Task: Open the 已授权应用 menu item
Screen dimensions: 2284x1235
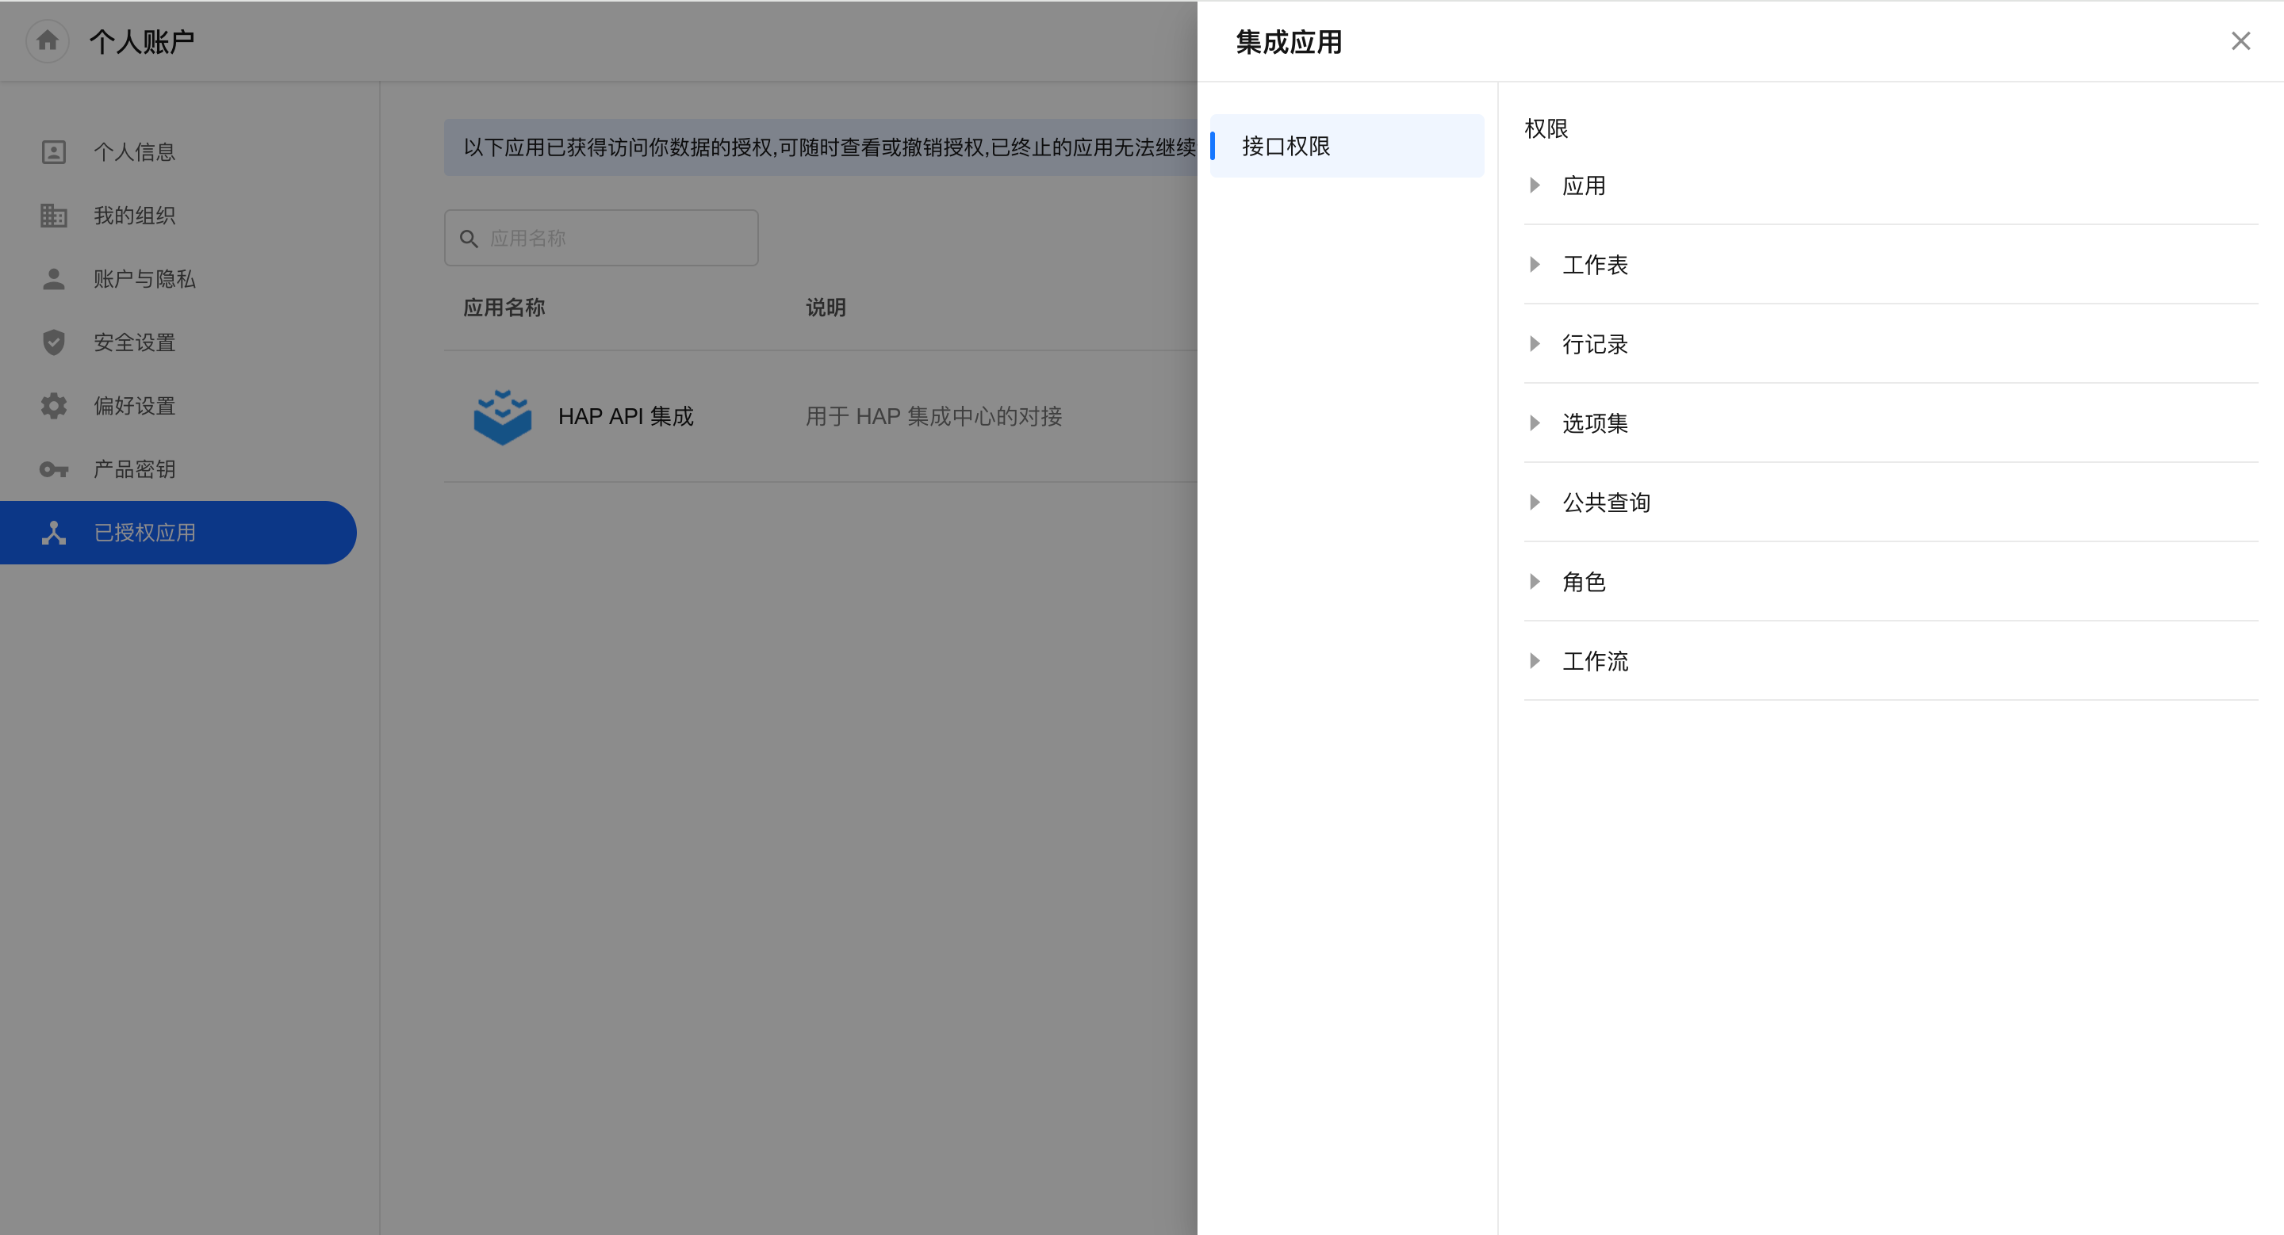Action: pyautogui.click(x=178, y=533)
